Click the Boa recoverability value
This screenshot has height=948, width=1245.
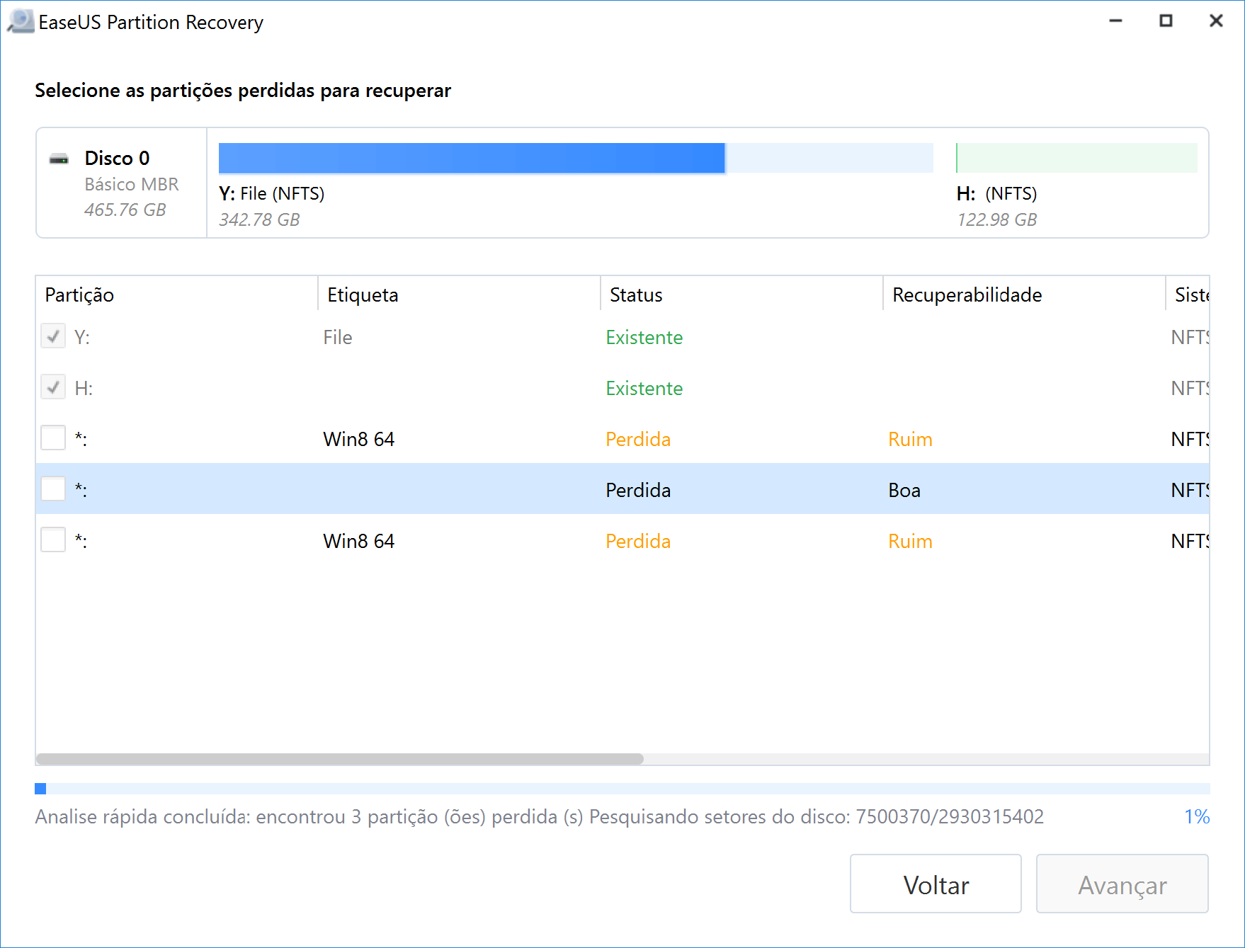click(x=904, y=490)
